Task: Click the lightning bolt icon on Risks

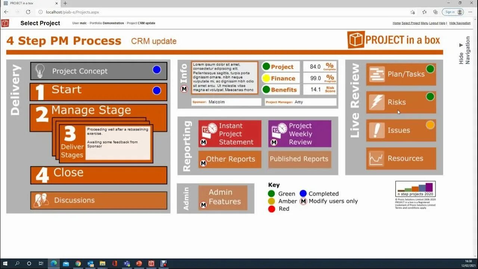Action: [x=377, y=102]
